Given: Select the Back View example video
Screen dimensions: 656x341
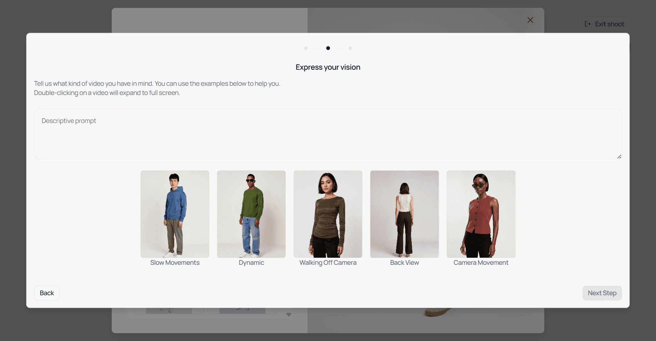Looking at the screenshot, I should click(404, 214).
